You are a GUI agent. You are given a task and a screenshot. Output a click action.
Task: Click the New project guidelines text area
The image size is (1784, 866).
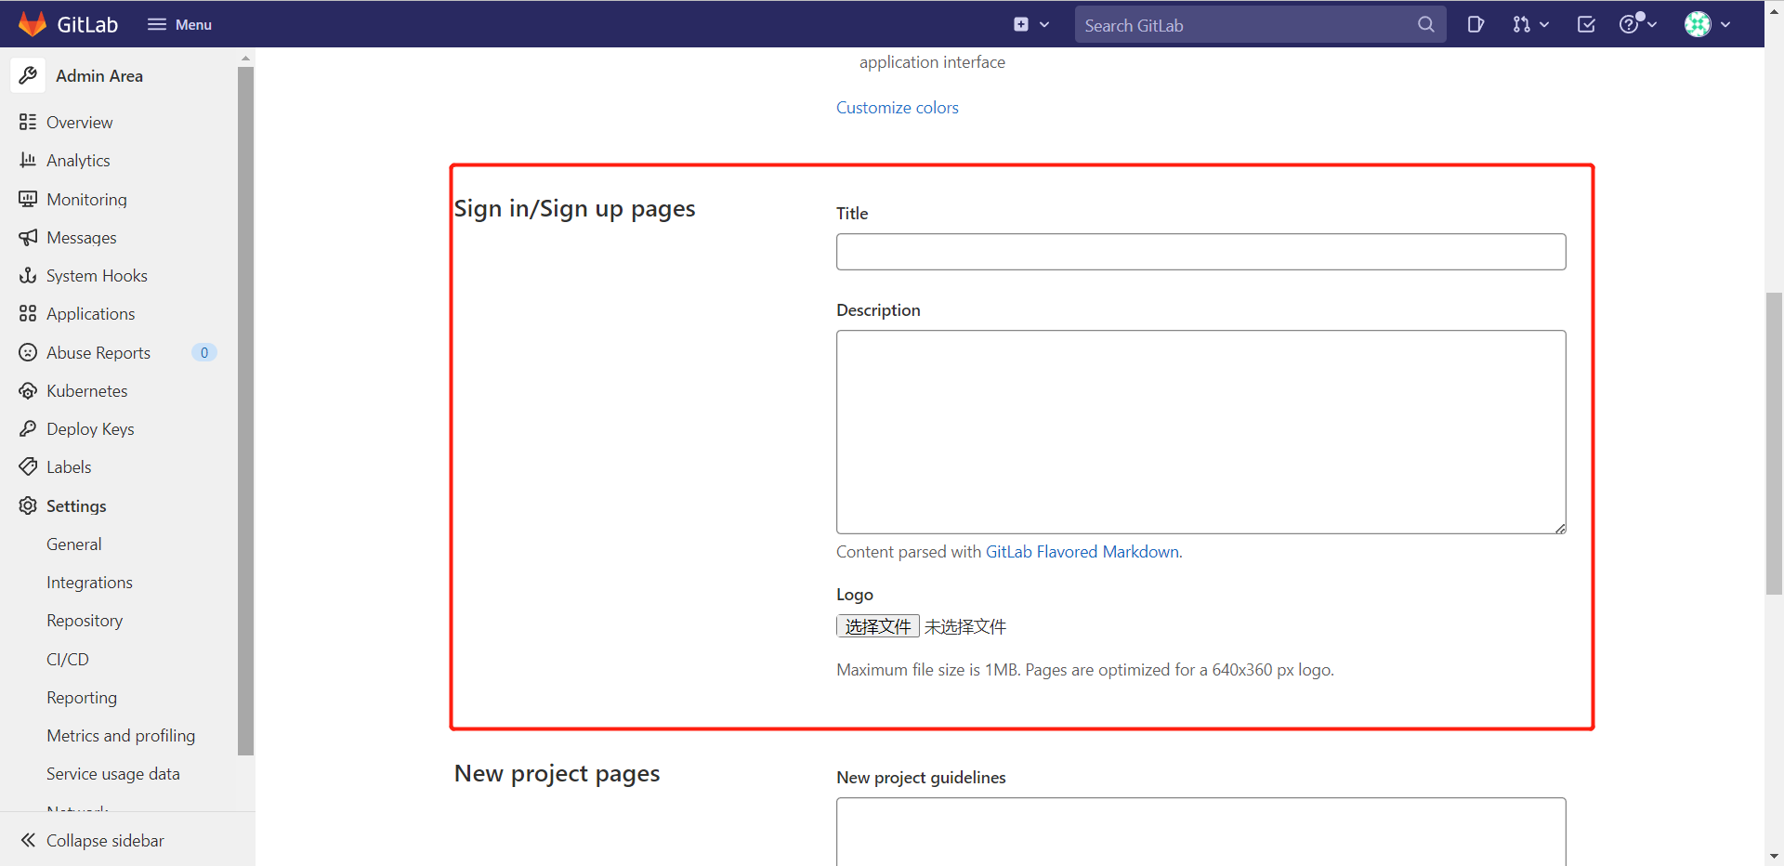pyautogui.click(x=1200, y=832)
